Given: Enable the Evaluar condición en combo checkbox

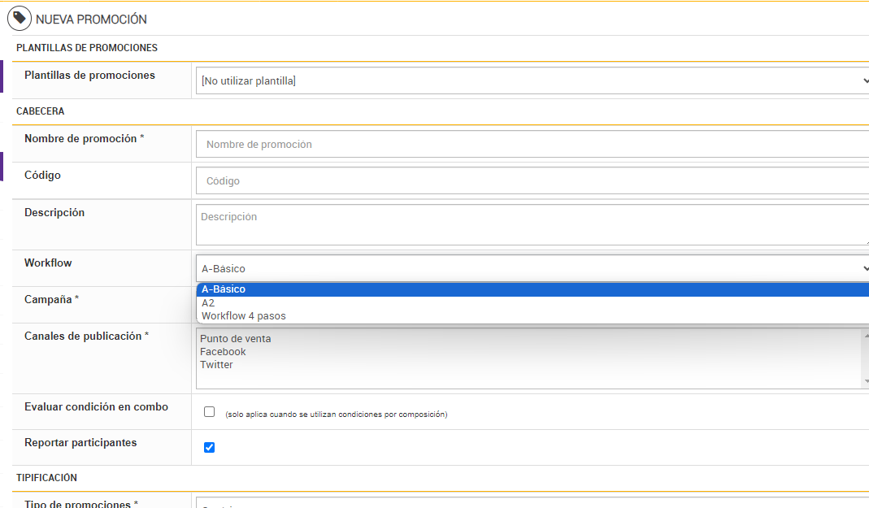Looking at the screenshot, I should tap(209, 412).
